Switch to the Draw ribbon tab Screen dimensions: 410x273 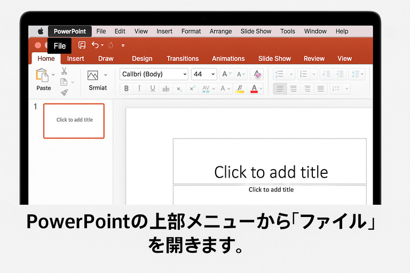(x=106, y=59)
